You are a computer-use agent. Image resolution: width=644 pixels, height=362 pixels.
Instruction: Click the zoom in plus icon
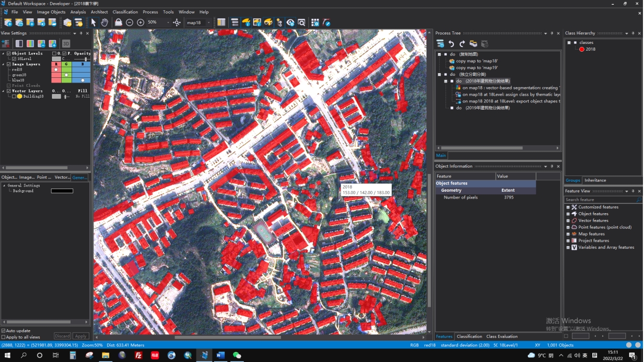point(140,22)
